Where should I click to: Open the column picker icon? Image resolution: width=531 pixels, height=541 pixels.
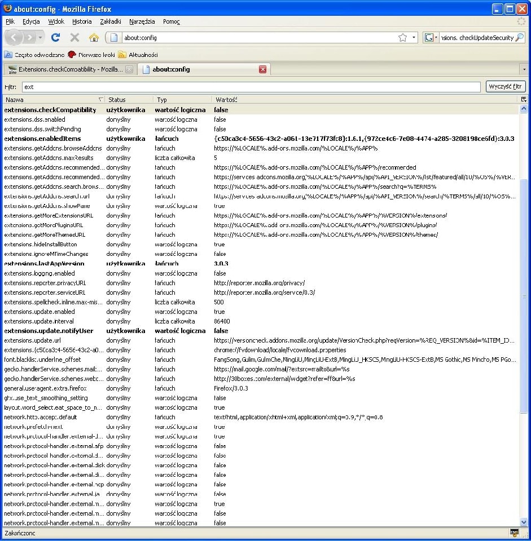point(524,100)
